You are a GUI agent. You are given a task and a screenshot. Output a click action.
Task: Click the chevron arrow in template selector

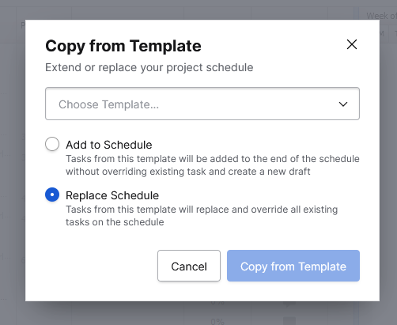[343, 104]
